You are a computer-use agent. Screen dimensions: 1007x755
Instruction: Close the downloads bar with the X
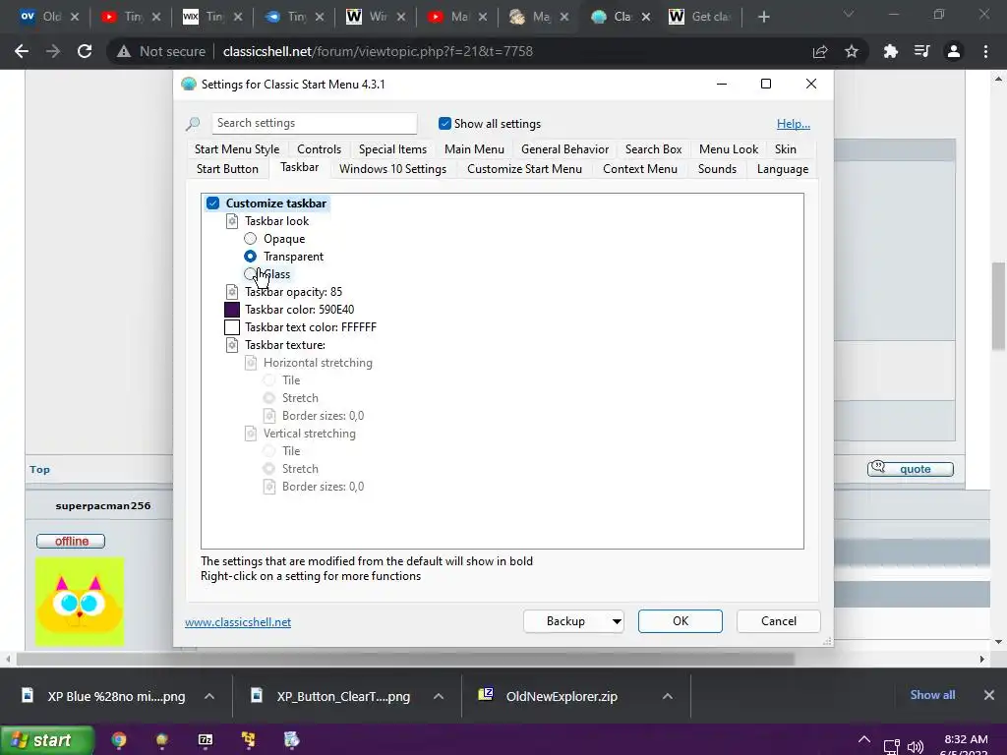point(989,695)
